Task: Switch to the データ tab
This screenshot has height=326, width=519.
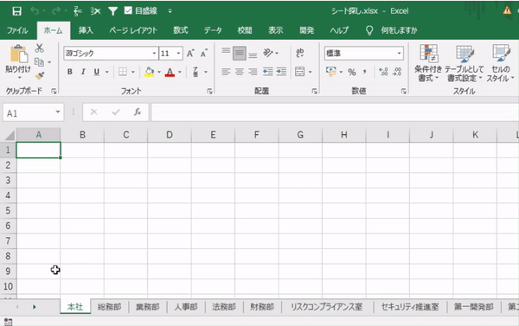Action: [213, 30]
